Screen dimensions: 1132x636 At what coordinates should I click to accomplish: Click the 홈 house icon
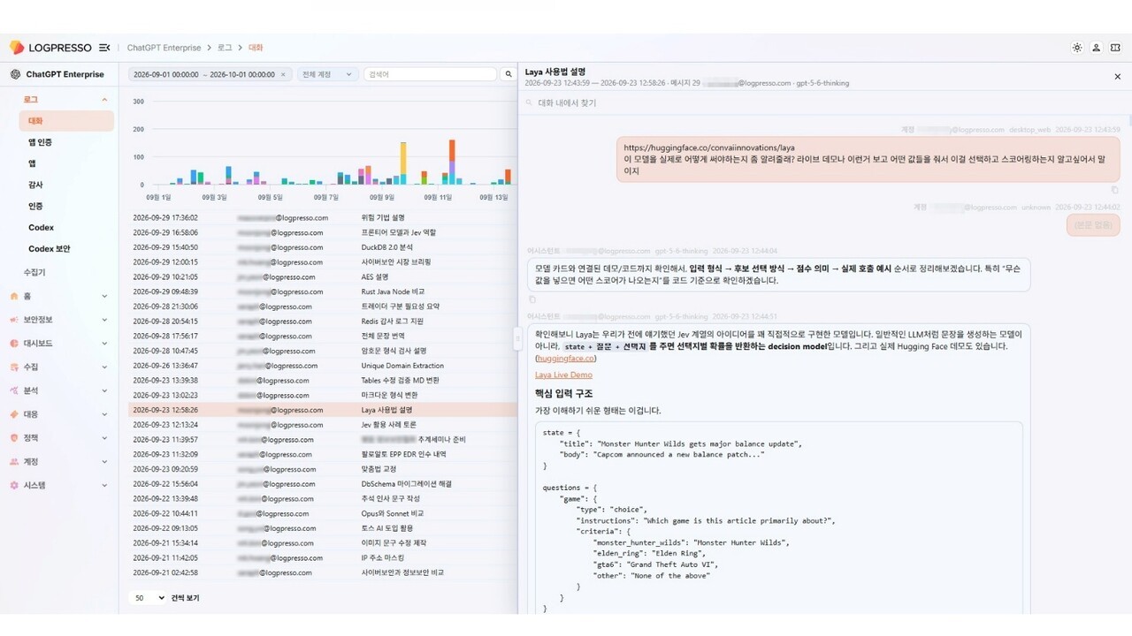[x=14, y=296]
